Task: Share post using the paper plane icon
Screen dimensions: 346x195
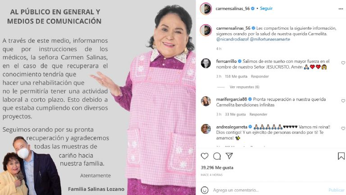Action: point(229,156)
